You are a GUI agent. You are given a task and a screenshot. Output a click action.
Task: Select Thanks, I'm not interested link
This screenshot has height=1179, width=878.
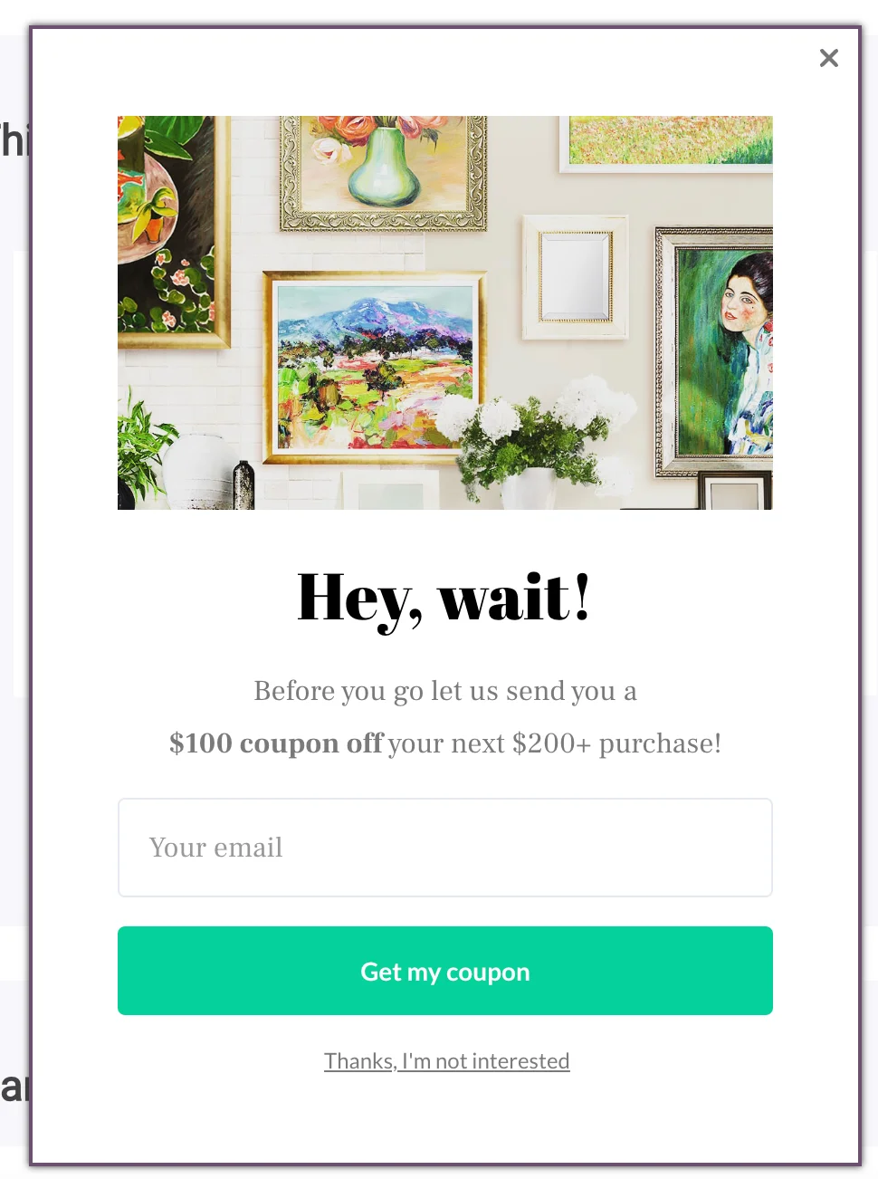446,1061
